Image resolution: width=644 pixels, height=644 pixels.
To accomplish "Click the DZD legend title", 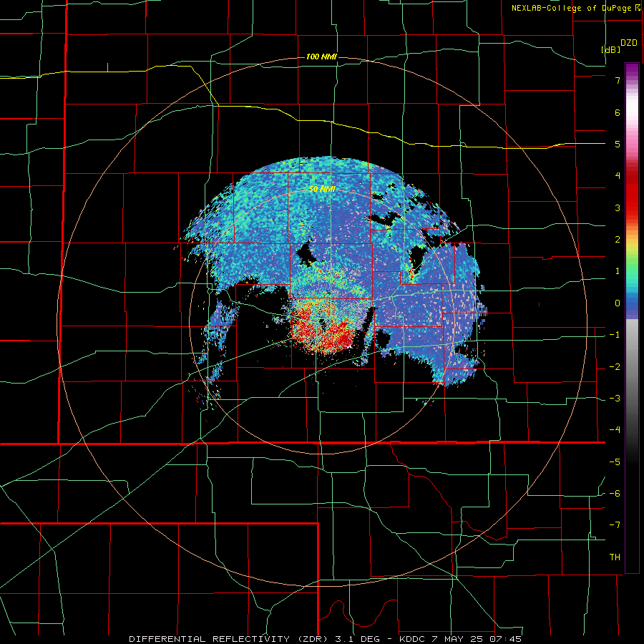I will pyautogui.click(x=629, y=43).
